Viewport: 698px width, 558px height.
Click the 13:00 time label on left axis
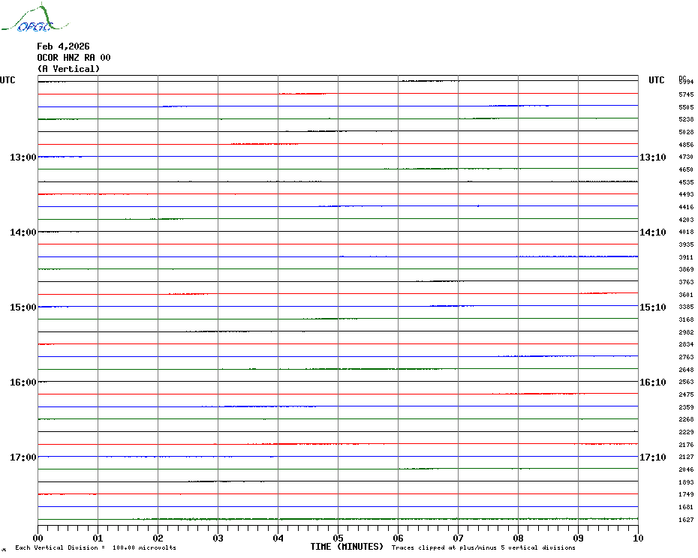23,157
